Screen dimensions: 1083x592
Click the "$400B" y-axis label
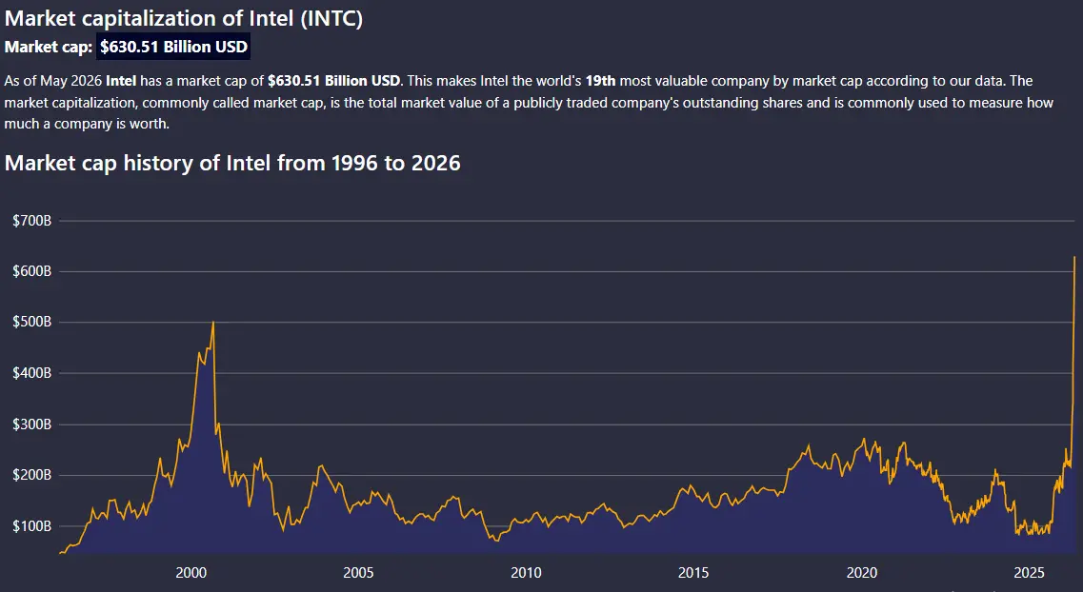point(31,373)
